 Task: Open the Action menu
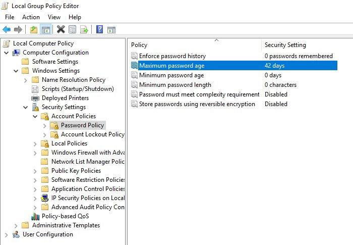[31, 17]
